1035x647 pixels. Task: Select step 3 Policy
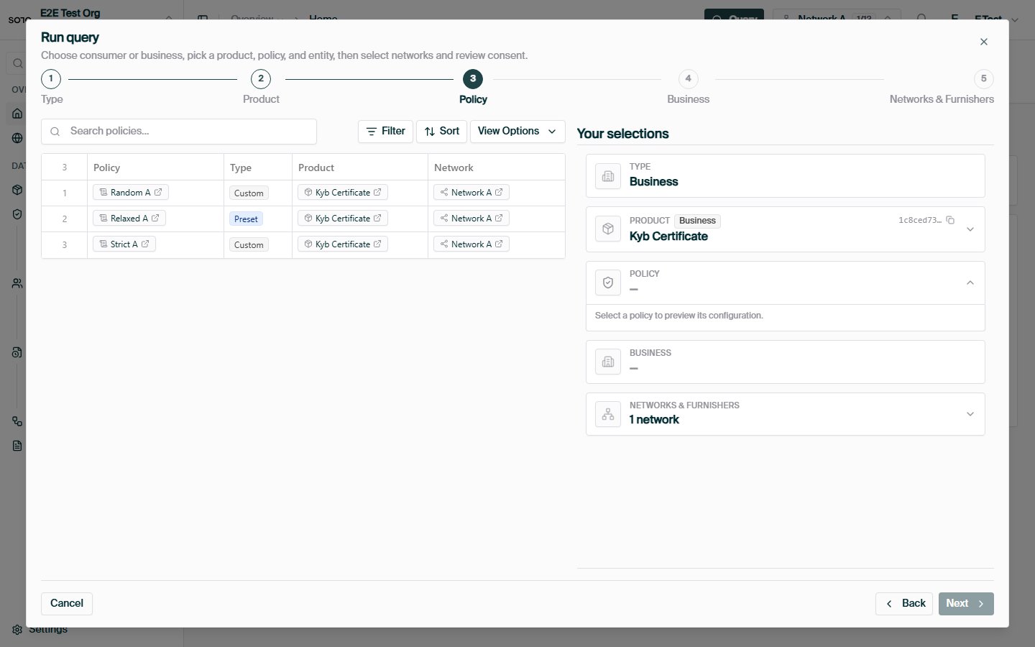473,79
